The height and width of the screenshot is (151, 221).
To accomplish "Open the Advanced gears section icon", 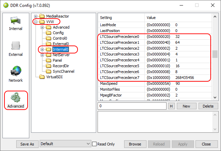I will tap(16, 97).
